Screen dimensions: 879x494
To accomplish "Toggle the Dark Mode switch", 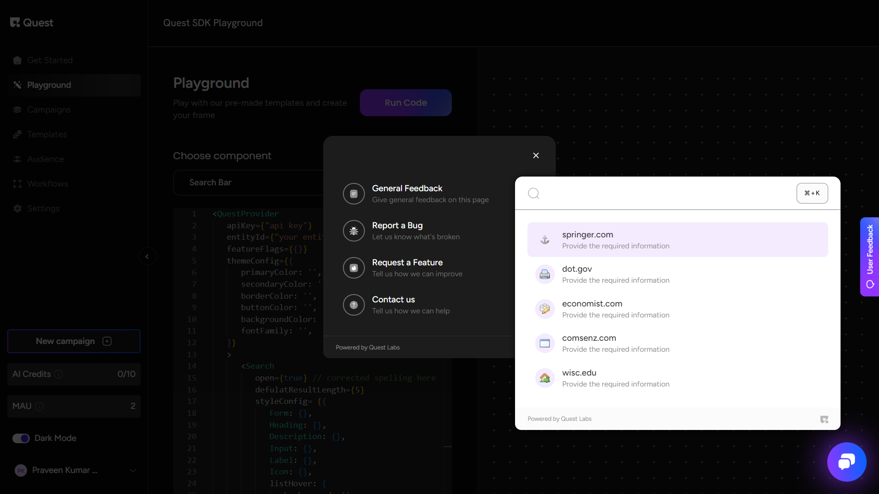I will click(x=21, y=438).
